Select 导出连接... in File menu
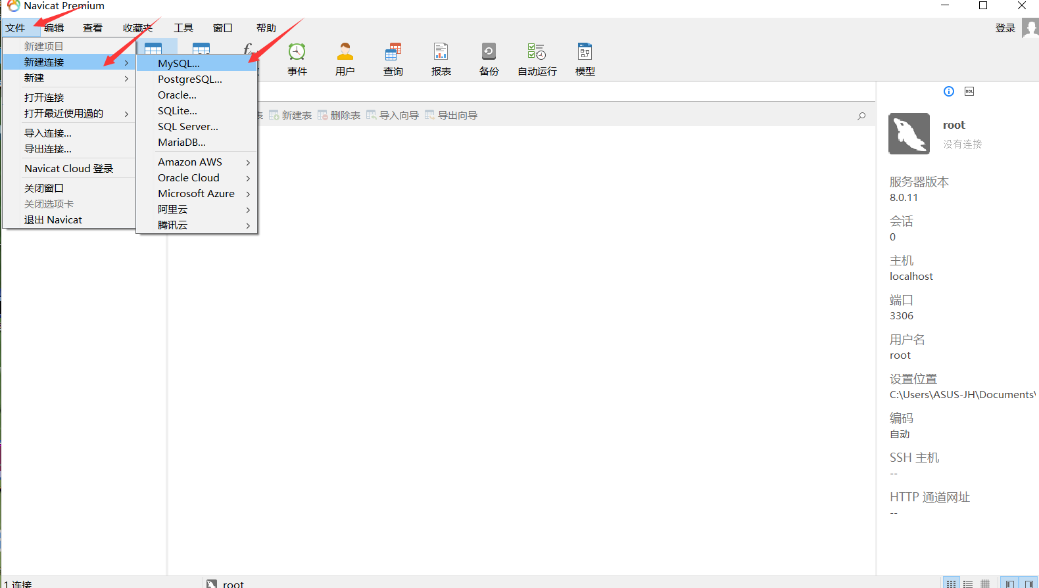The image size is (1039, 588). click(69, 149)
